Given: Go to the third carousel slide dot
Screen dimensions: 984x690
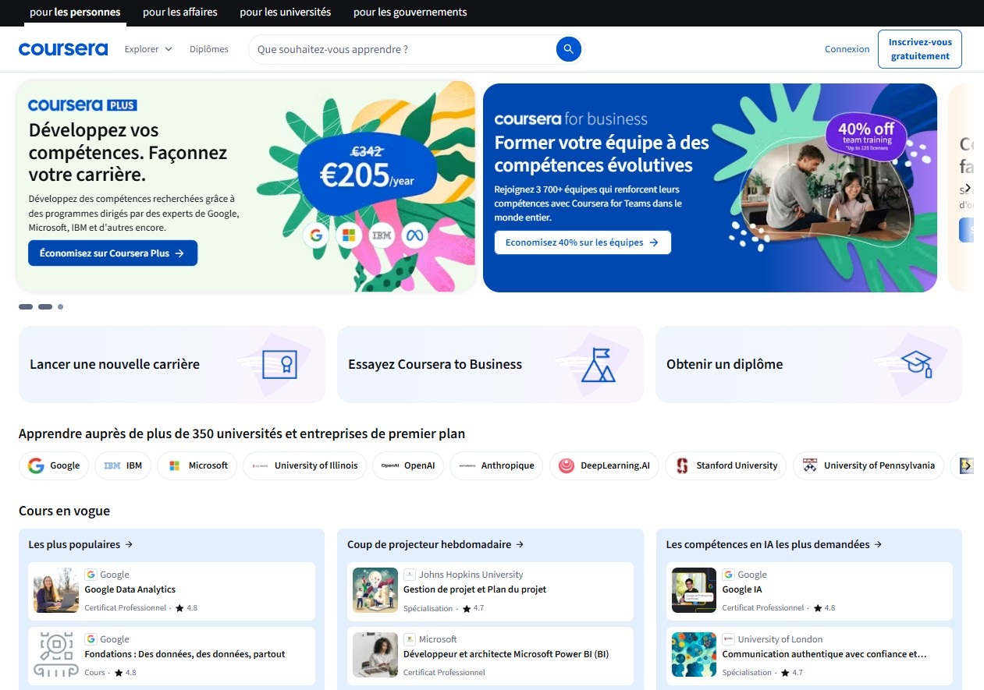Looking at the screenshot, I should 61,307.
